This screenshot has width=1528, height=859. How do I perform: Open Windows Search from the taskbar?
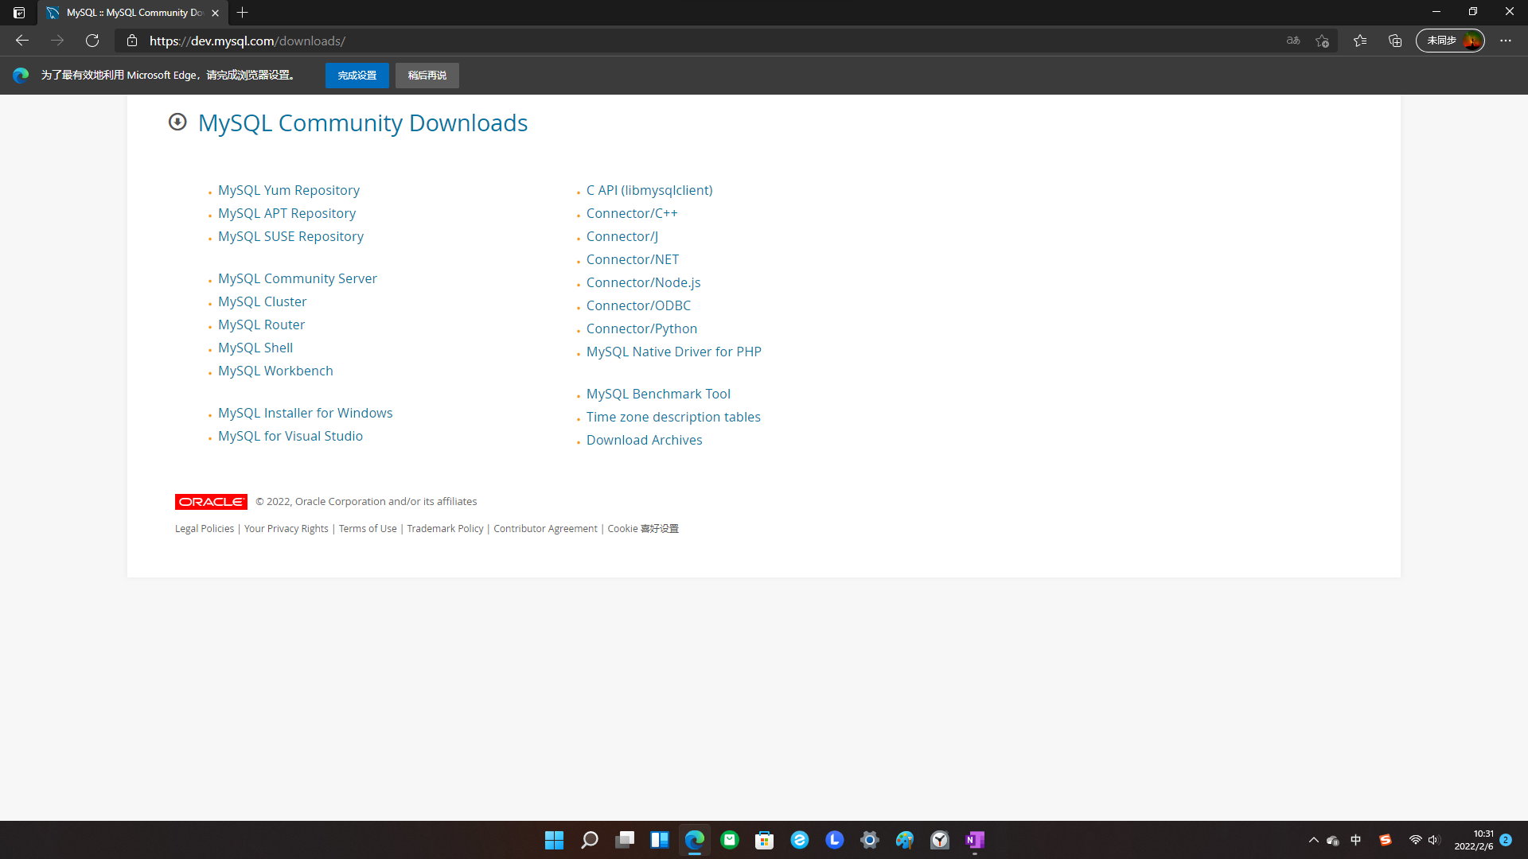tap(589, 839)
